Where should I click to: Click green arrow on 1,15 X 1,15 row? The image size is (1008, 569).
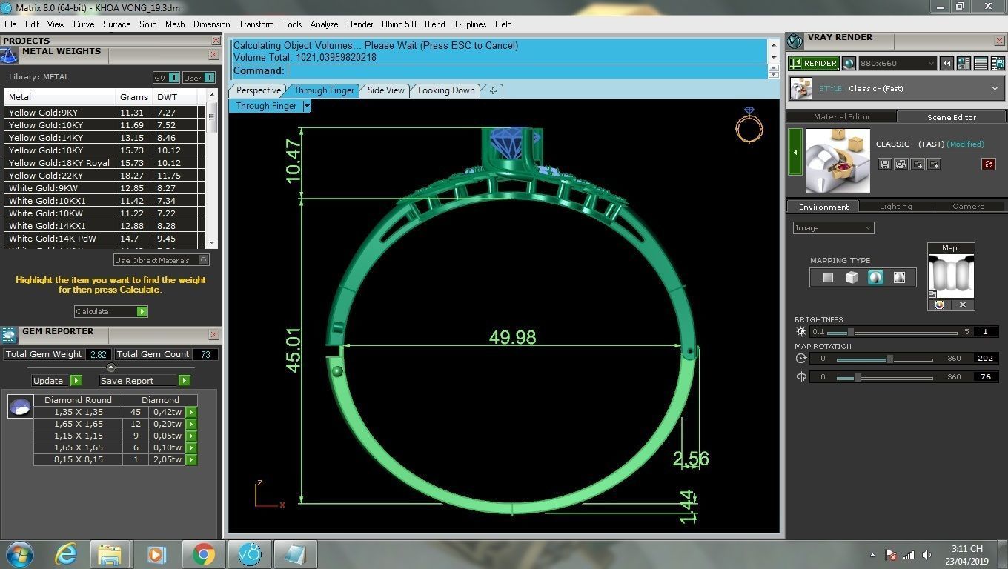click(x=191, y=436)
